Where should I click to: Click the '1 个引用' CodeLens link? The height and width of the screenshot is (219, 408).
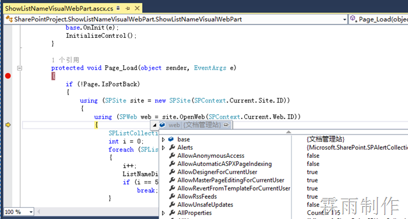coord(65,60)
